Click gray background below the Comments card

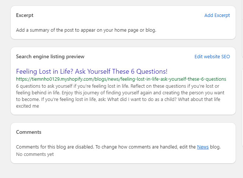coord(123,171)
